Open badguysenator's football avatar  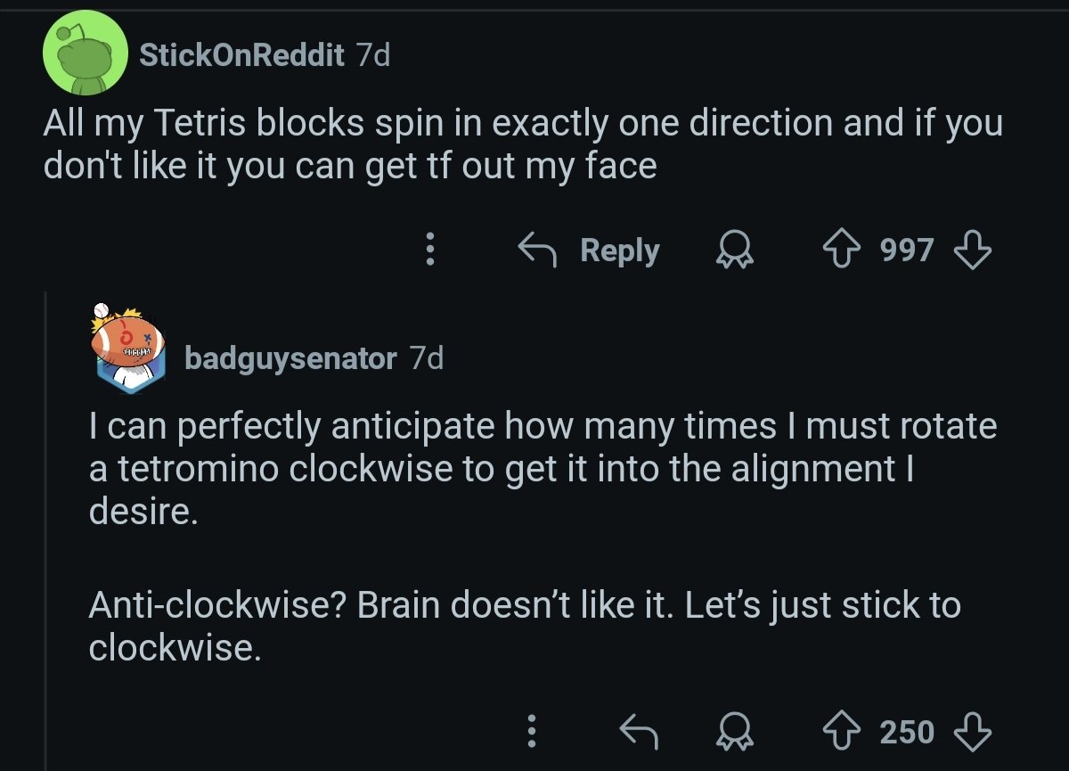click(128, 348)
